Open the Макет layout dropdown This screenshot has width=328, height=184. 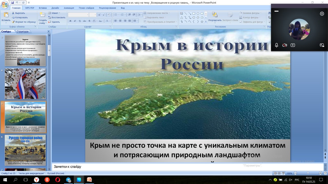54,13
